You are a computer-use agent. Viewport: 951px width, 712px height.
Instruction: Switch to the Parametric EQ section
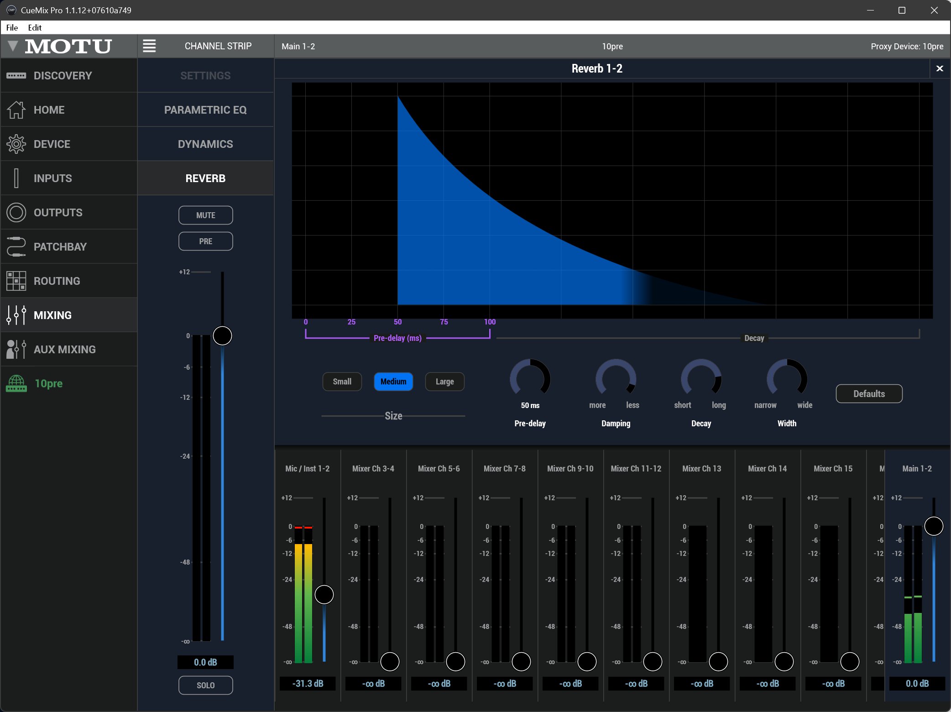point(205,110)
